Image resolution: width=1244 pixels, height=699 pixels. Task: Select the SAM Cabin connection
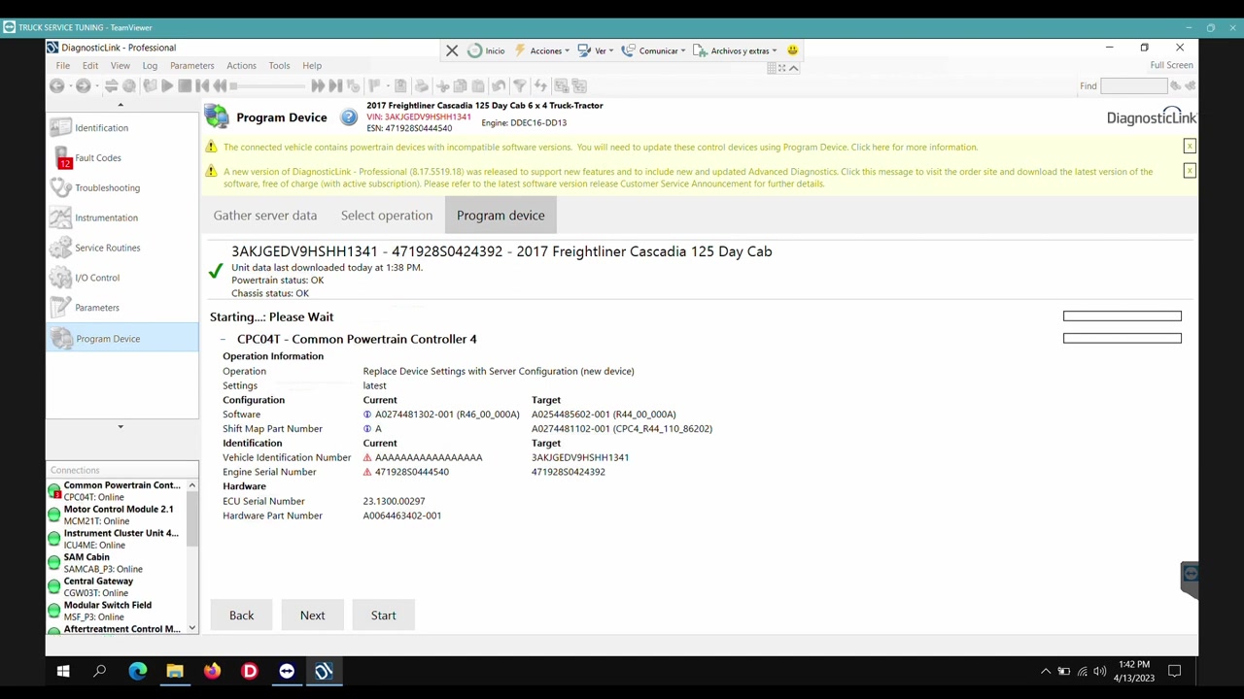pyautogui.click(x=103, y=563)
